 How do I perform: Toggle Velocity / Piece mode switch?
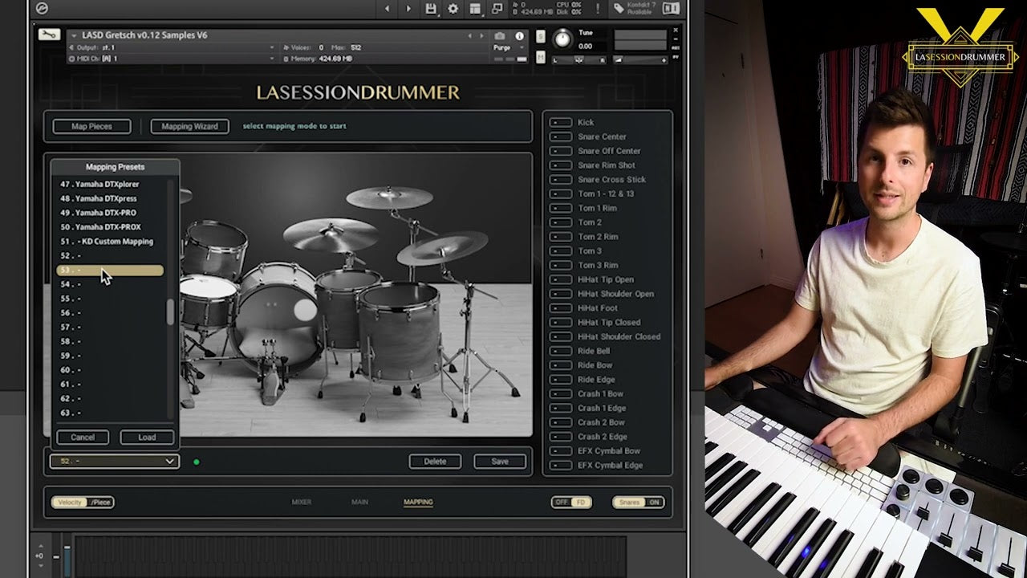click(x=83, y=503)
